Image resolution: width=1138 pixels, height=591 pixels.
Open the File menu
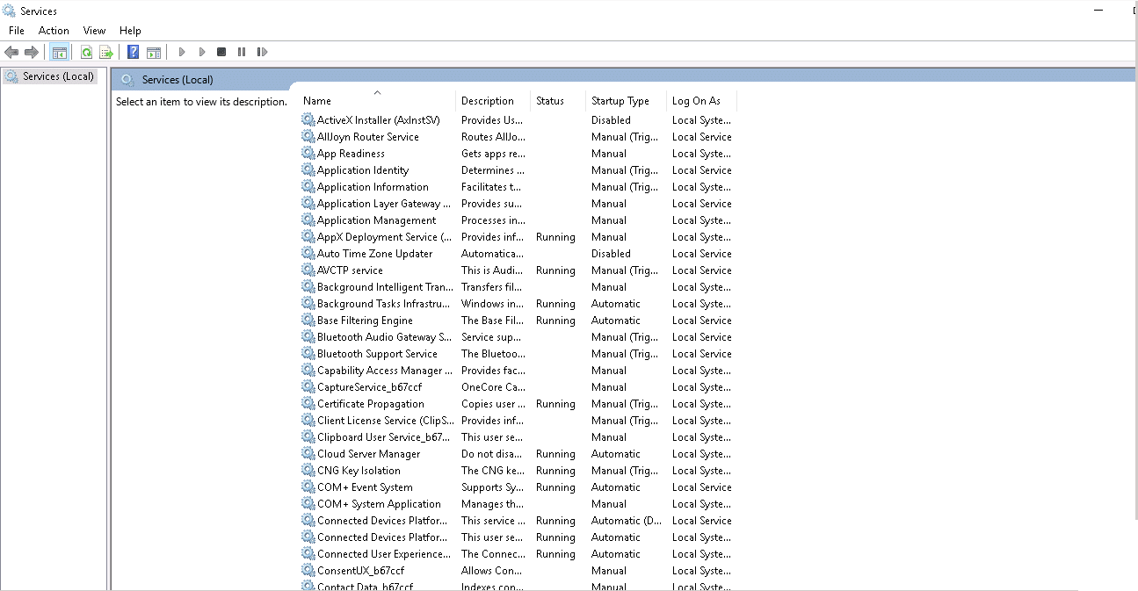17,31
